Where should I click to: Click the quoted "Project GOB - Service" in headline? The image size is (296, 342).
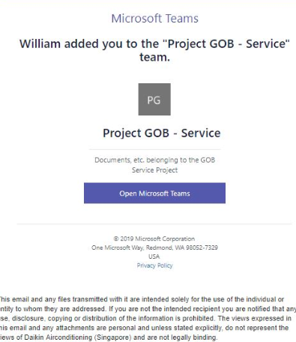pyautogui.click(x=226, y=43)
